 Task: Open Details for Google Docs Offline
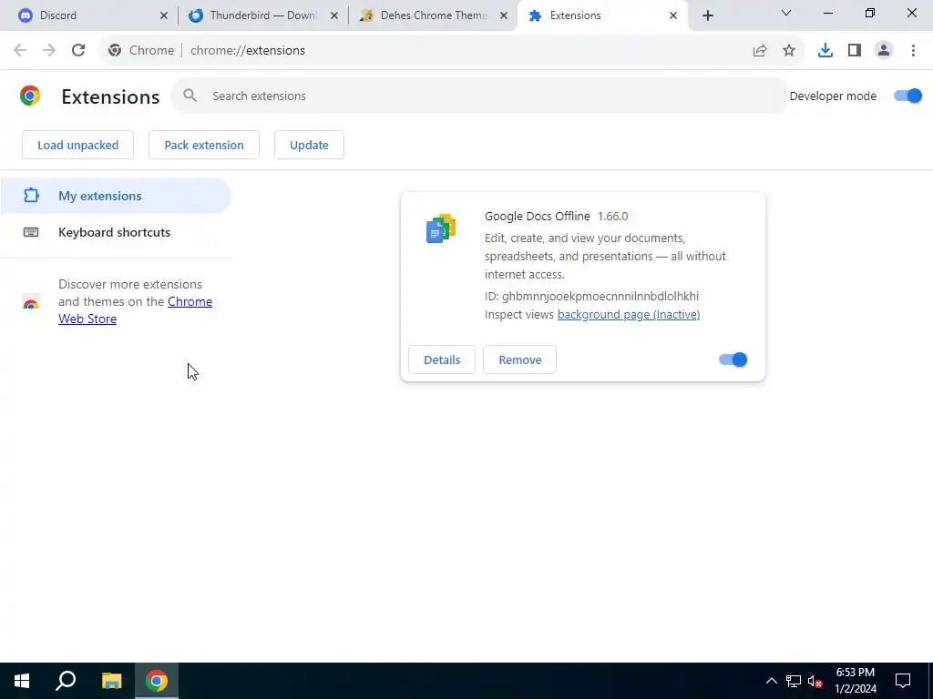(442, 360)
